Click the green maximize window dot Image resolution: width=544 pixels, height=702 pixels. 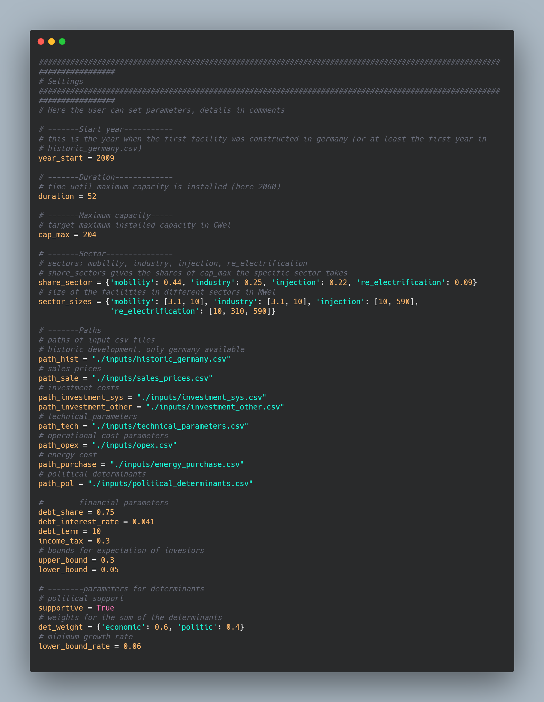(62, 41)
